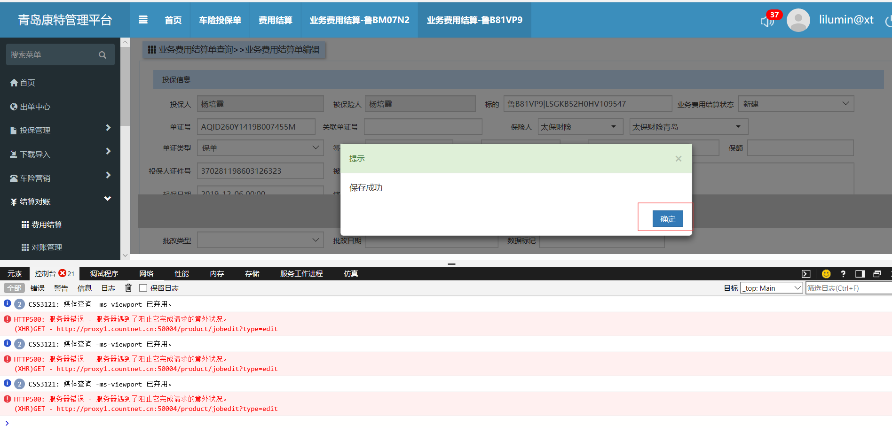
Task: Click the hamburger menu toggle icon
Action: pos(143,20)
